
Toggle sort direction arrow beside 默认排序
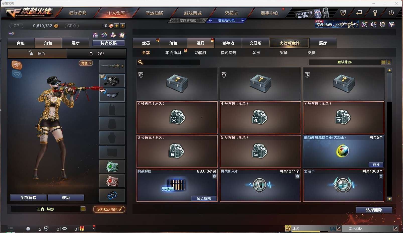pos(389,62)
